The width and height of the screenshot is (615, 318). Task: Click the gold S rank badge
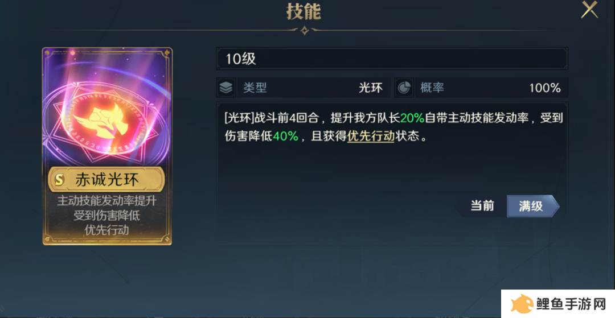[x=60, y=179]
